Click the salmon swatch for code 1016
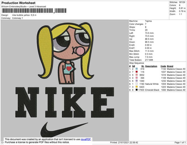The image size is (187, 145). 137,75
